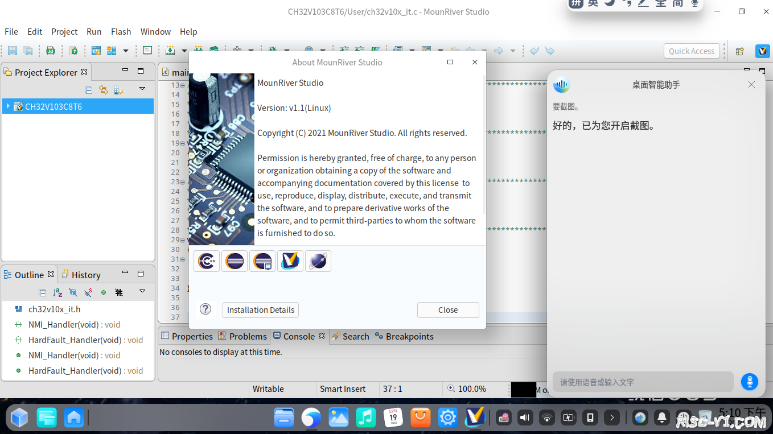Image resolution: width=773 pixels, height=434 pixels.
Task: Click the new C source file icon
Action: point(96,51)
